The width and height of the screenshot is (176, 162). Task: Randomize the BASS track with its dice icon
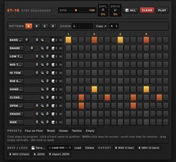click(x=53, y=40)
